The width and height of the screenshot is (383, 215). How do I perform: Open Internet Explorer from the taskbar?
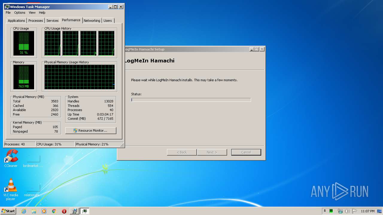click(24, 211)
